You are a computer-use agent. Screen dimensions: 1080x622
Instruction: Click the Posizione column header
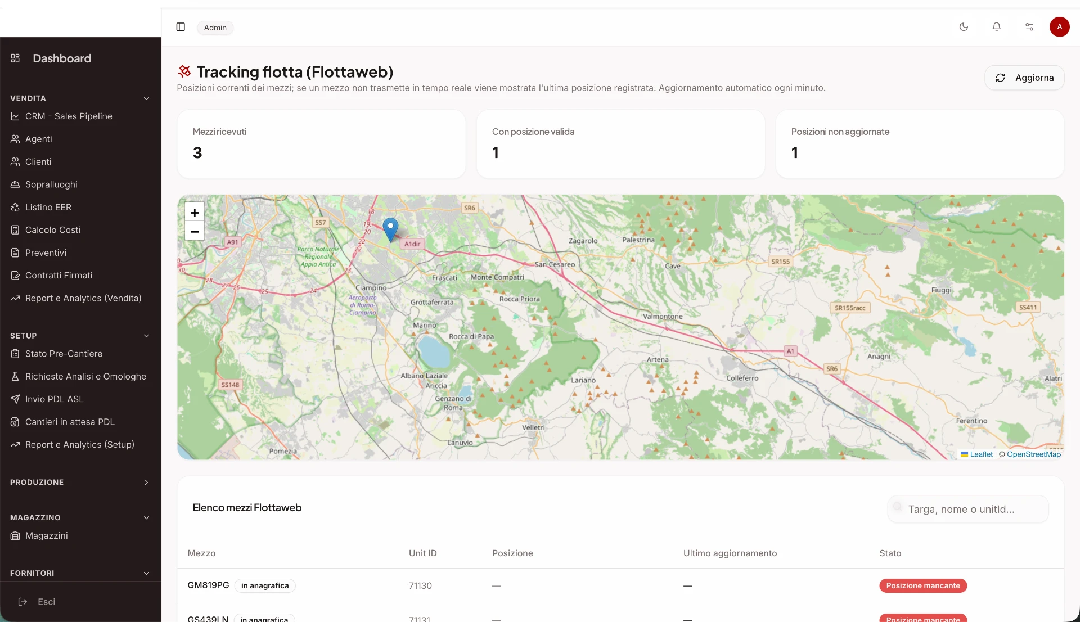pos(512,553)
